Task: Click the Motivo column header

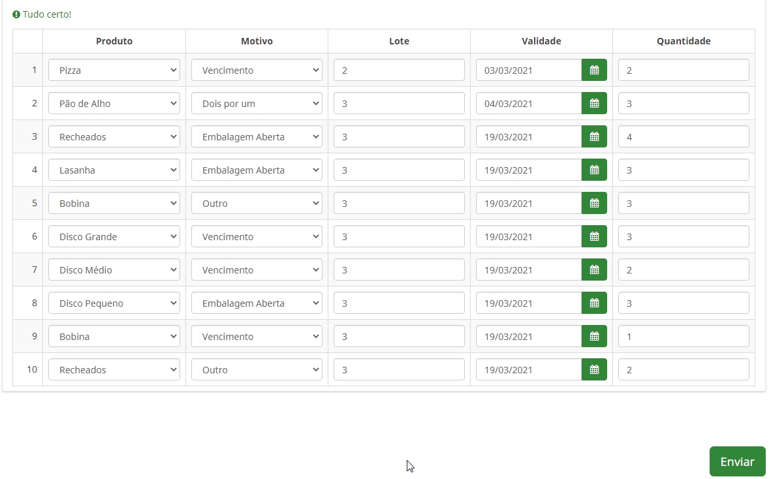Action: coord(257,41)
